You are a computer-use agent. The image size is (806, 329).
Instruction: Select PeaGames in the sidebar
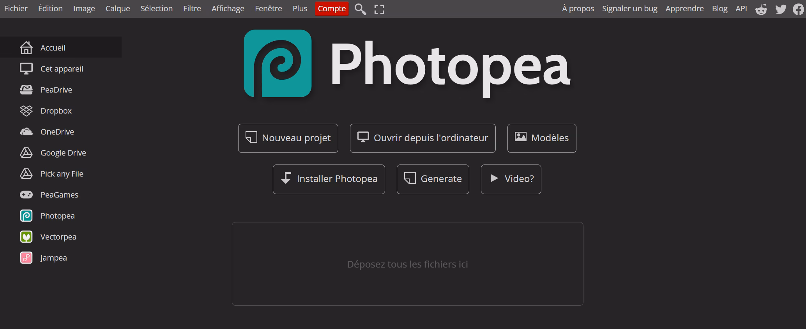tap(61, 194)
